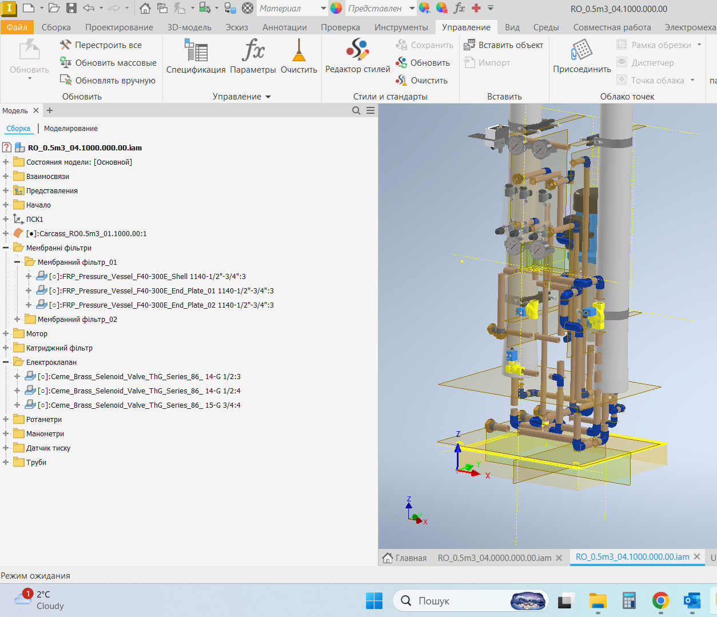Close the Модель browser tab

(x=36, y=110)
